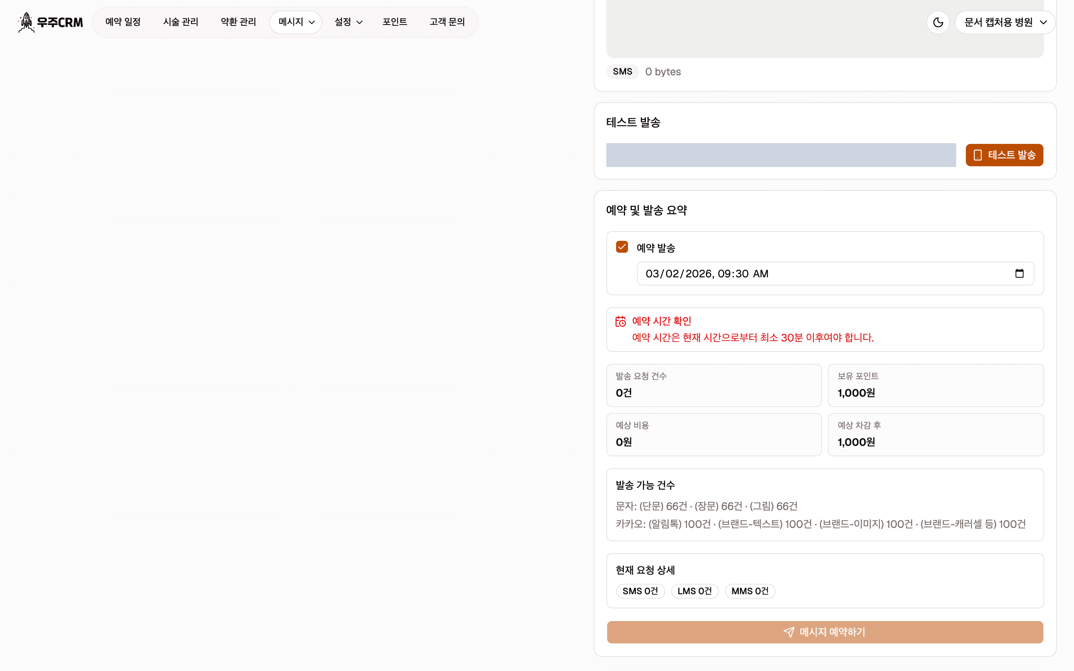
Task: Select the LMS 0건 chip
Action: coord(694,591)
